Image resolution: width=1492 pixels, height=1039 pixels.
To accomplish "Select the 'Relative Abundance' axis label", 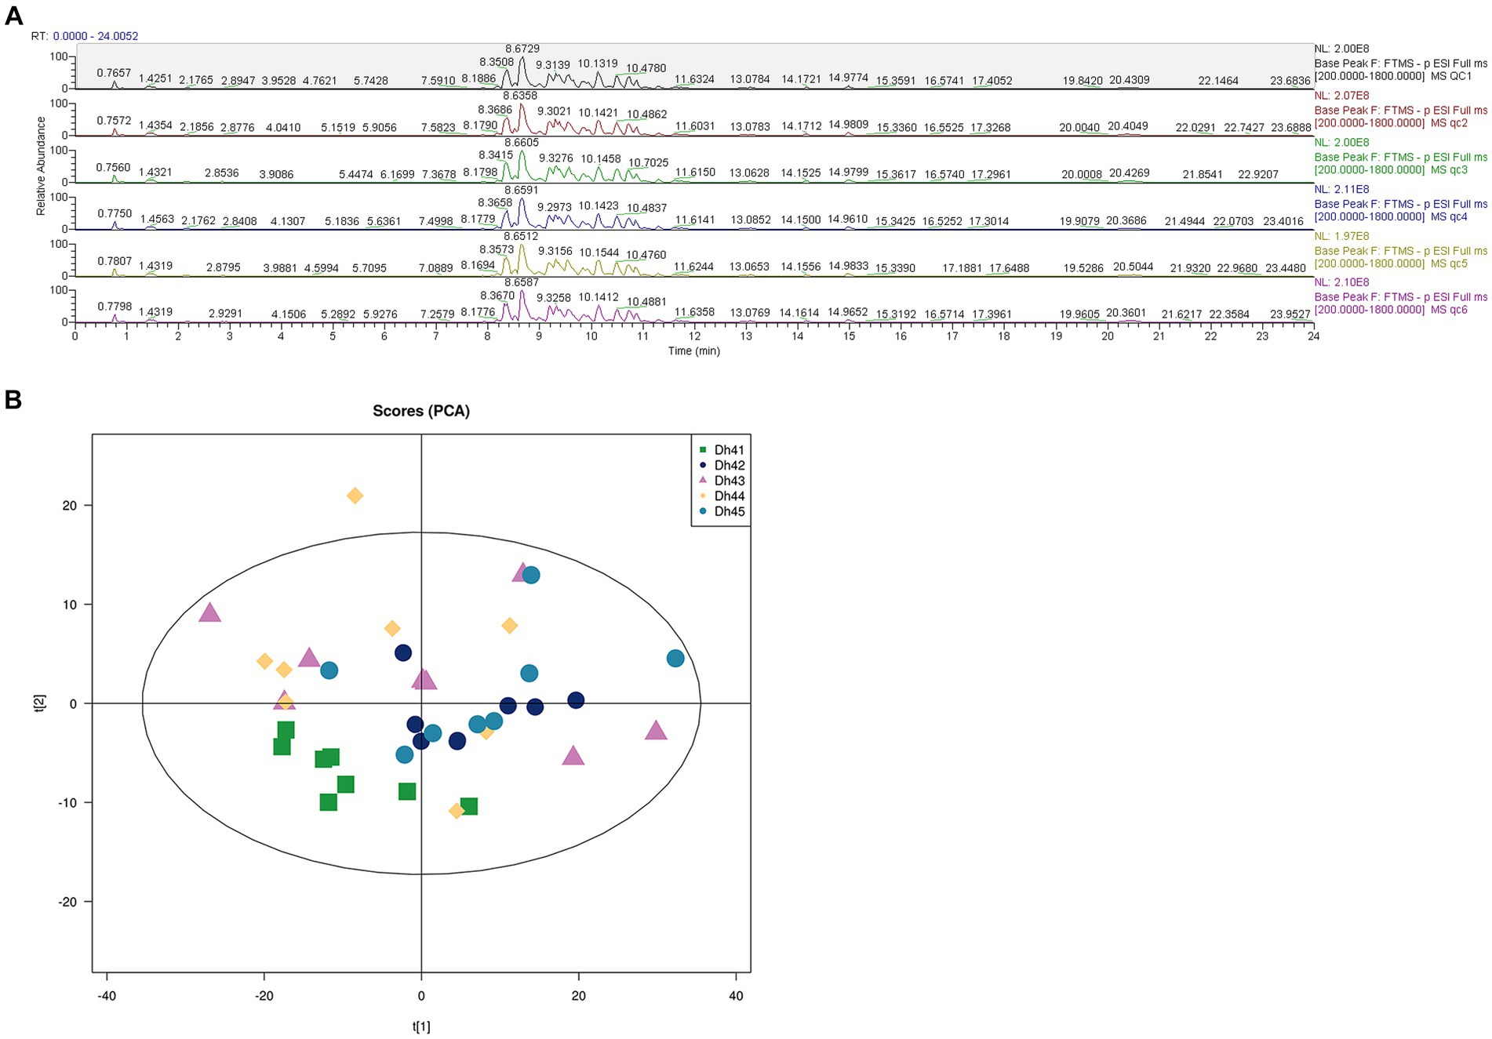I will [41, 166].
